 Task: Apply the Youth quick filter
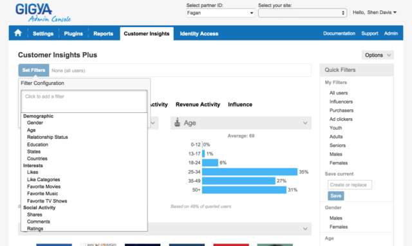tap(335, 128)
